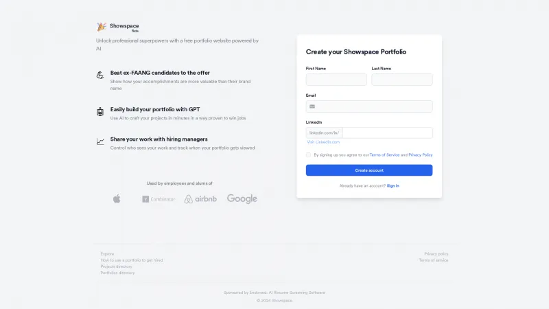Focus the Last Name field
This screenshot has width=549, height=309.
pos(402,80)
